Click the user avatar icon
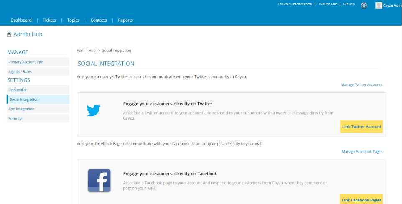Screen dimensions: 402x204 point(379,5)
